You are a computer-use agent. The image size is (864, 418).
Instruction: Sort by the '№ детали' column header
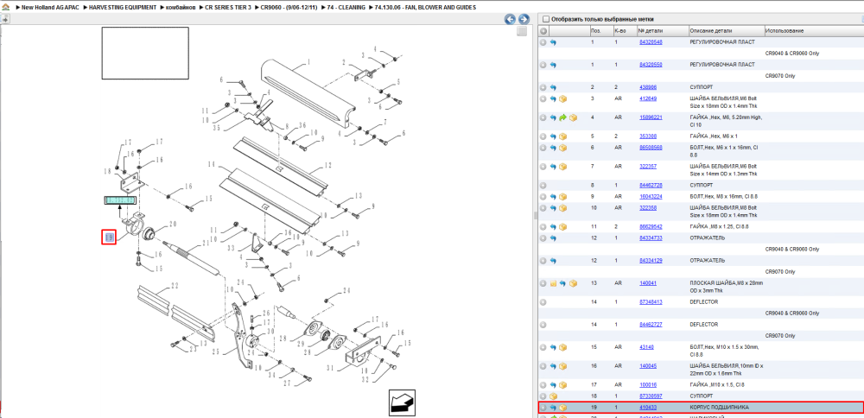tap(663, 31)
